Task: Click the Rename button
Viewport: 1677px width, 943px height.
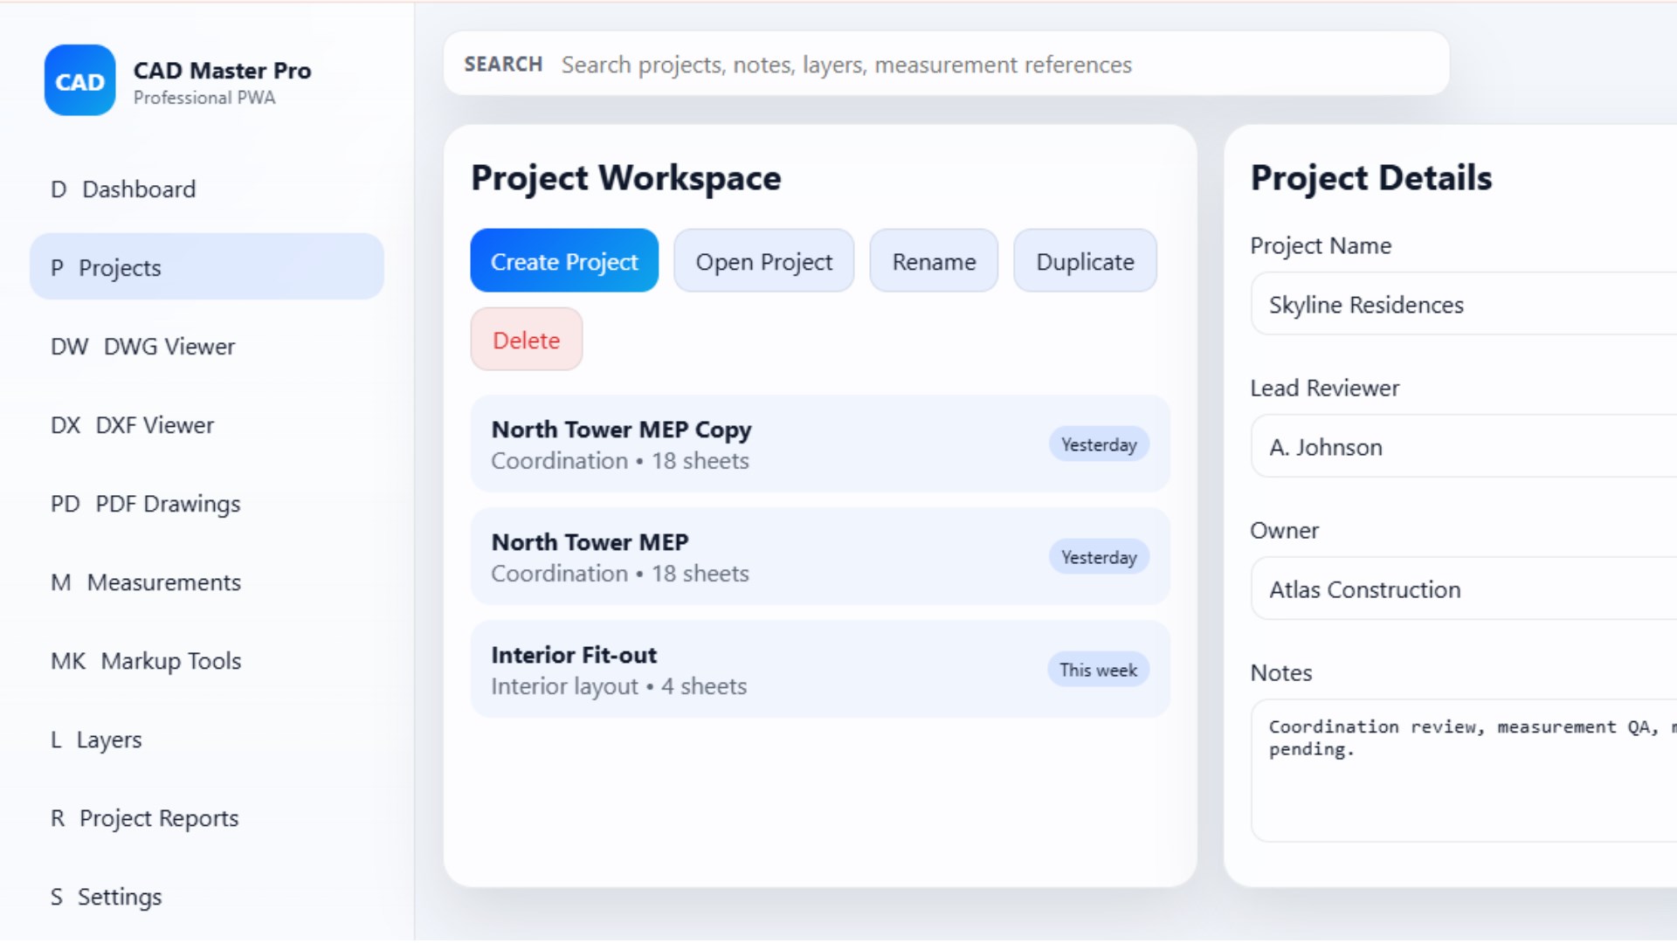Action: click(x=934, y=261)
